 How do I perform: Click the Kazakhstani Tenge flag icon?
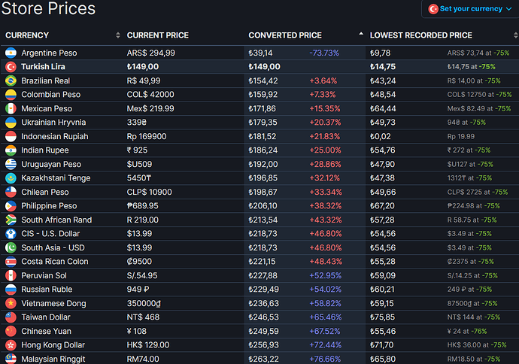pos(11,178)
